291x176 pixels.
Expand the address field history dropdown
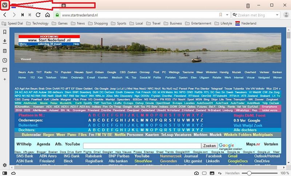click(227, 15)
